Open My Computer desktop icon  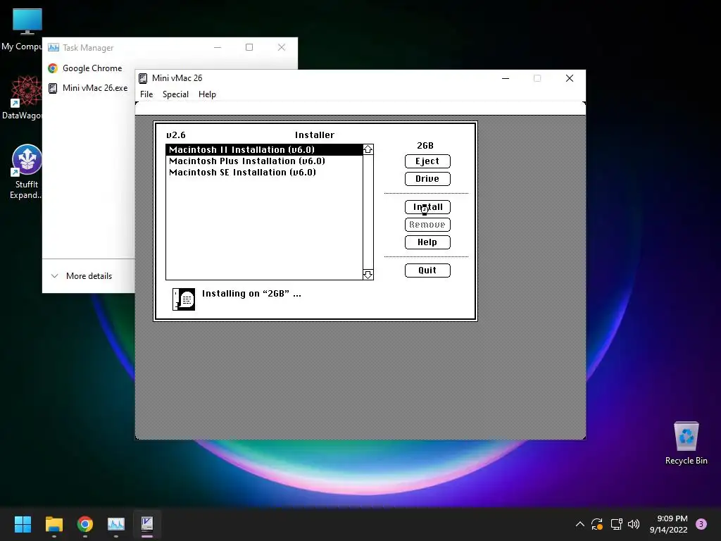click(x=27, y=30)
